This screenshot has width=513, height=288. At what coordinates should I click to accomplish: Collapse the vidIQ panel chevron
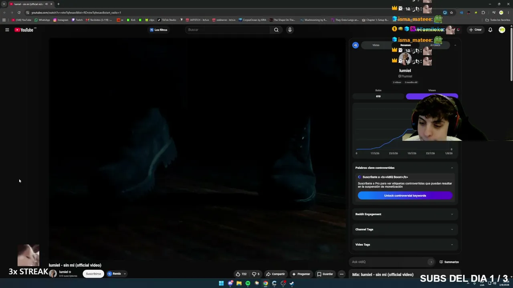coord(455,45)
